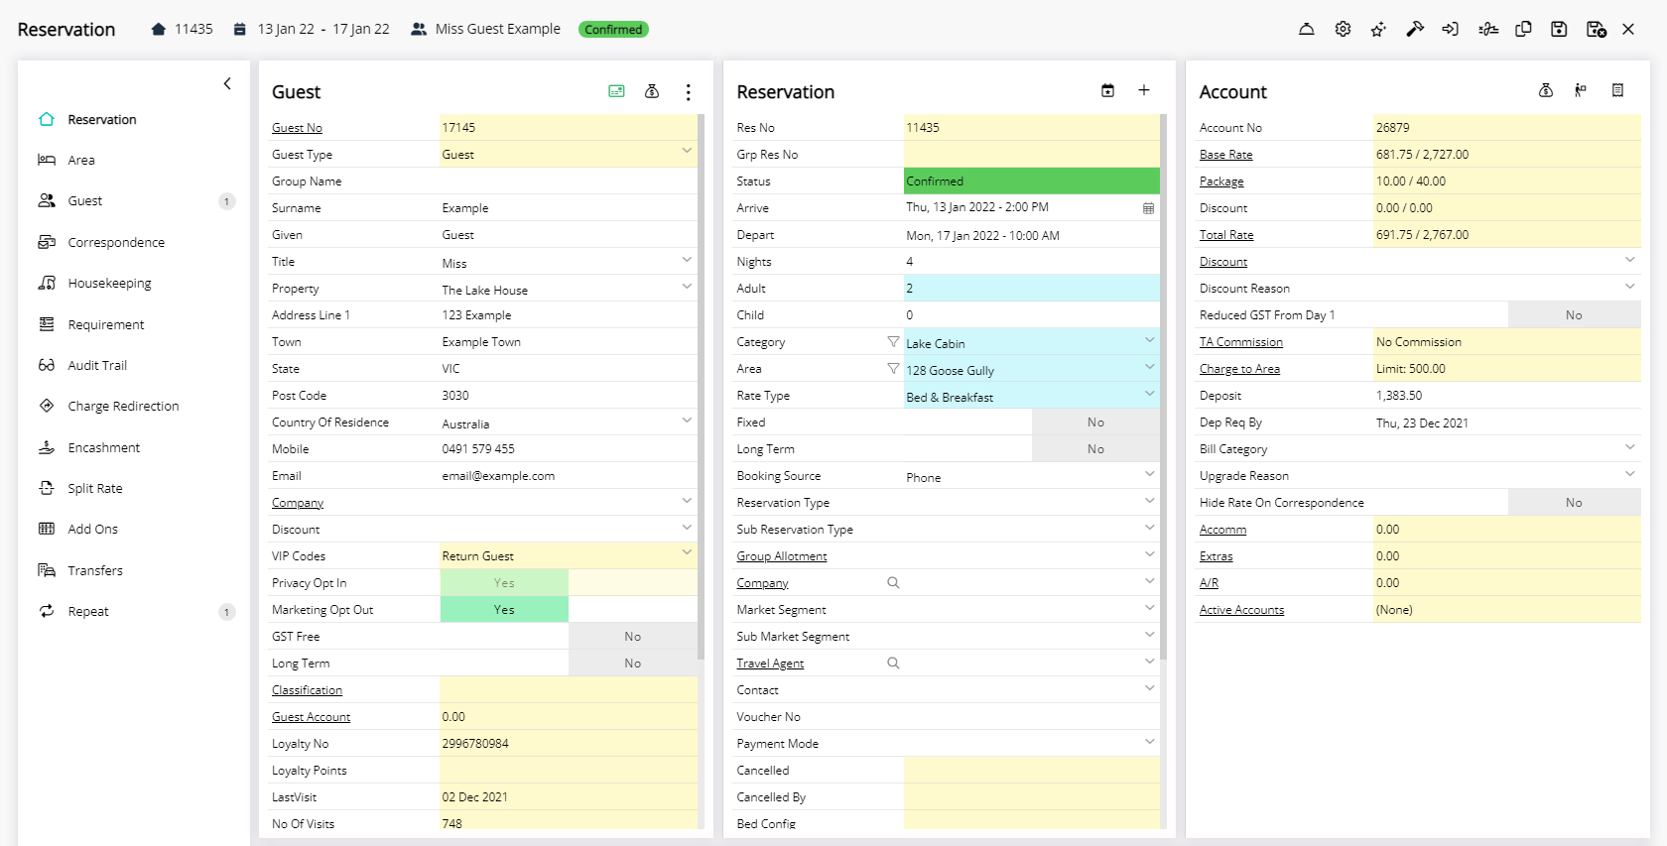This screenshot has width=1667, height=846.
Task: Click the money bag icon in Account panel
Action: tap(1546, 90)
